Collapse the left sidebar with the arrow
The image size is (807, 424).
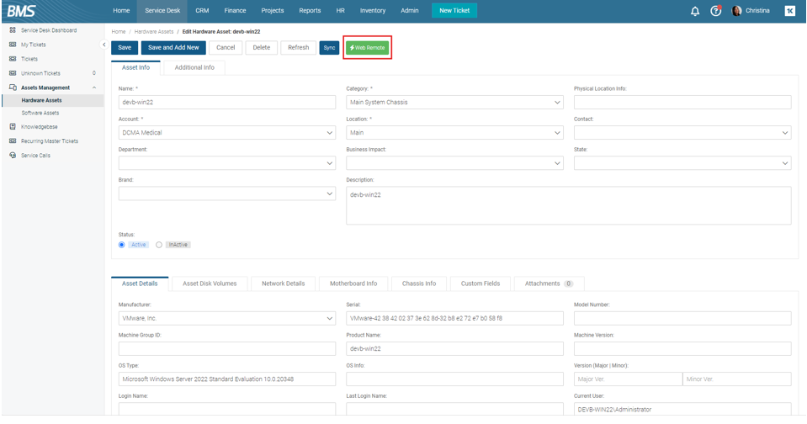tap(104, 45)
